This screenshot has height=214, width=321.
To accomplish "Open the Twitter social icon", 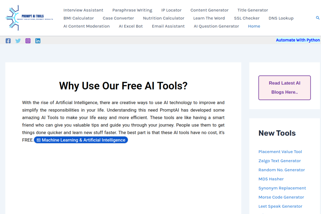I will coord(18,41).
